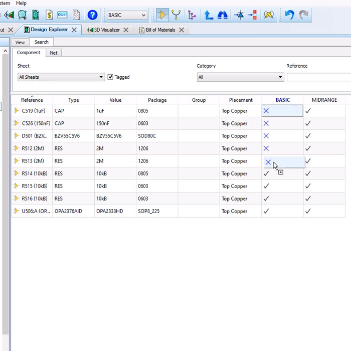Click into the Reference search field

pyautogui.click(x=319, y=77)
